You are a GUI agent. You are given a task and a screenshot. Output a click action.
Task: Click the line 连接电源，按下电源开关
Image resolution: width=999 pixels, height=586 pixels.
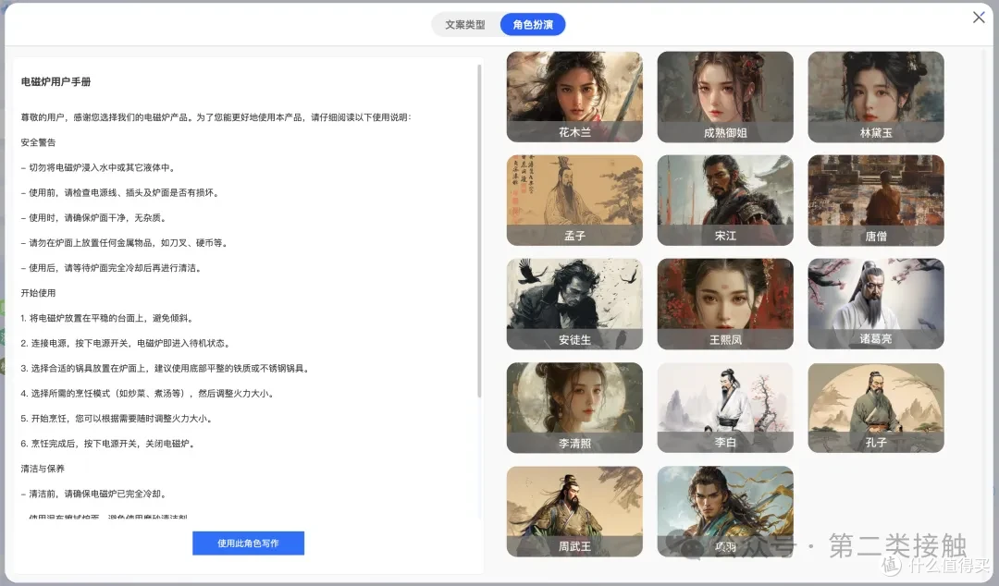pos(125,343)
